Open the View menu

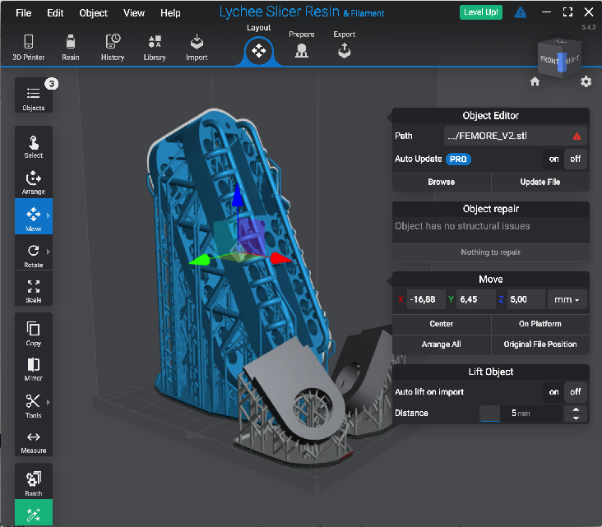(x=133, y=12)
